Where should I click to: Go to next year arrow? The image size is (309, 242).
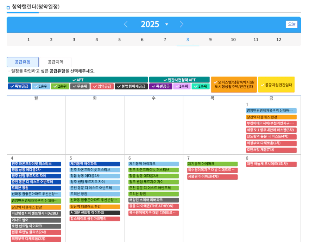[182, 24]
